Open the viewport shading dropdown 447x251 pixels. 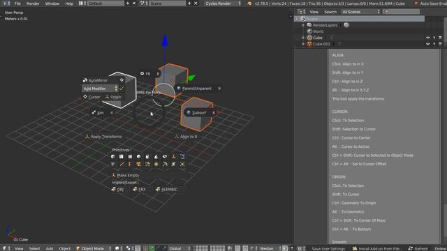click(x=119, y=248)
